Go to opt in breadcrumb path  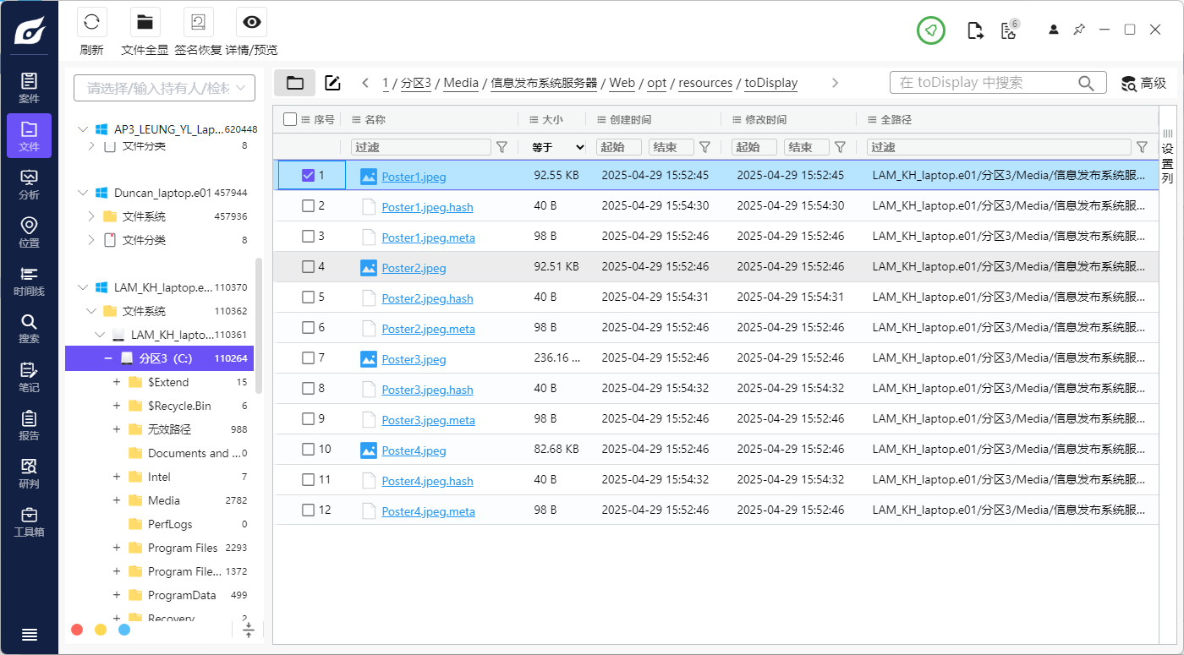[657, 83]
